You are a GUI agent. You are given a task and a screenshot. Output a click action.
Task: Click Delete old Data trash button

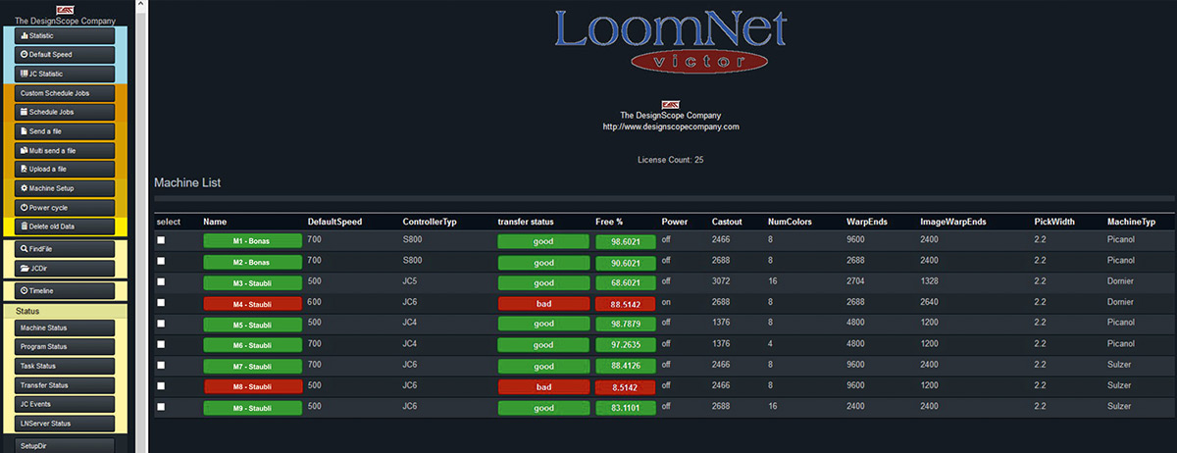(65, 226)
